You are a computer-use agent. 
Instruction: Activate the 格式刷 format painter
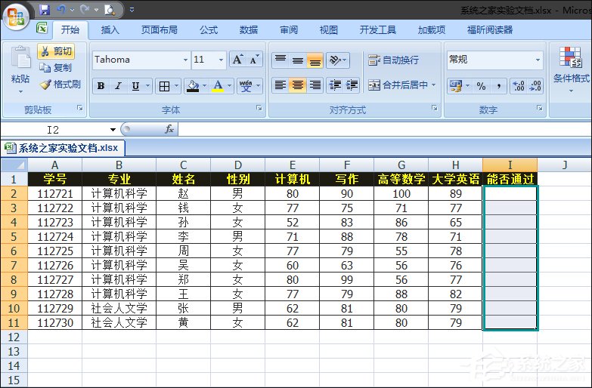[x=60, y=84]
